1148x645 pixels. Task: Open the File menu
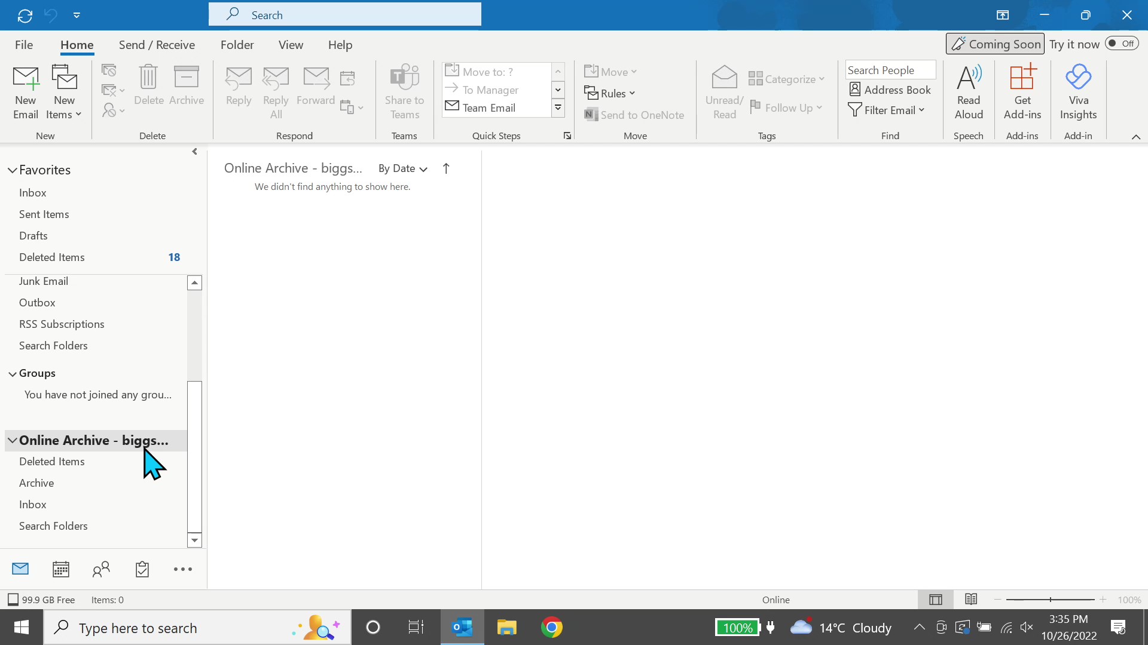pos(23,44)
